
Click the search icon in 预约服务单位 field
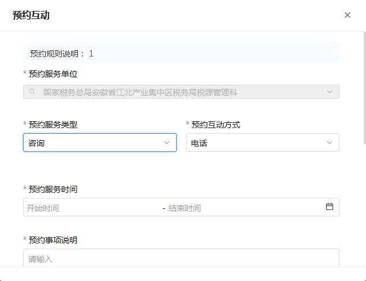point(32,92)
